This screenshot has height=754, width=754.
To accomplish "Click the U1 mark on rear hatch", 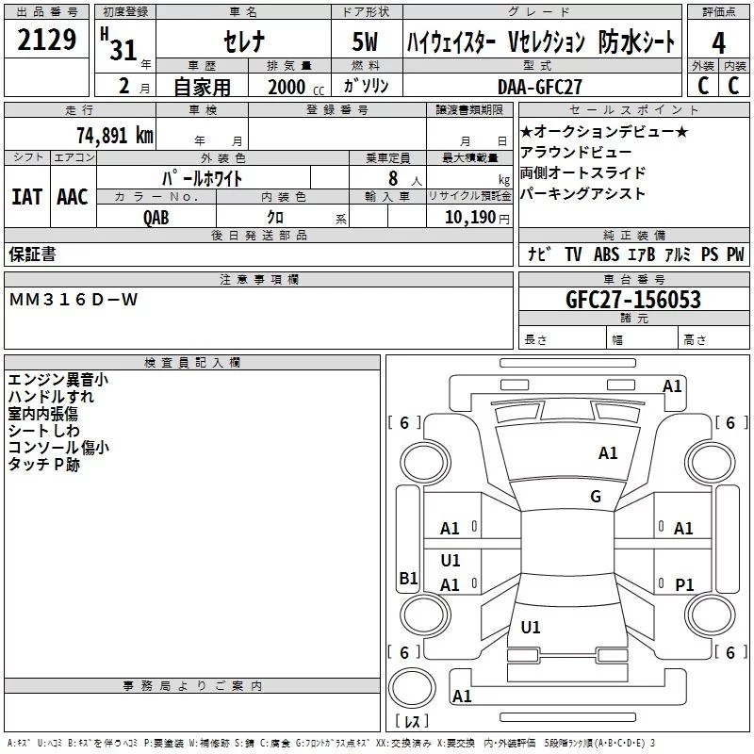I will [531, 628].
